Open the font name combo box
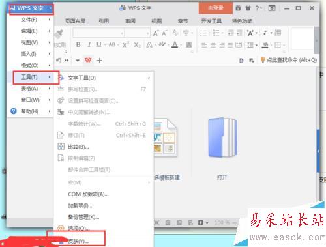326x247 pixels. click(98, 33)
